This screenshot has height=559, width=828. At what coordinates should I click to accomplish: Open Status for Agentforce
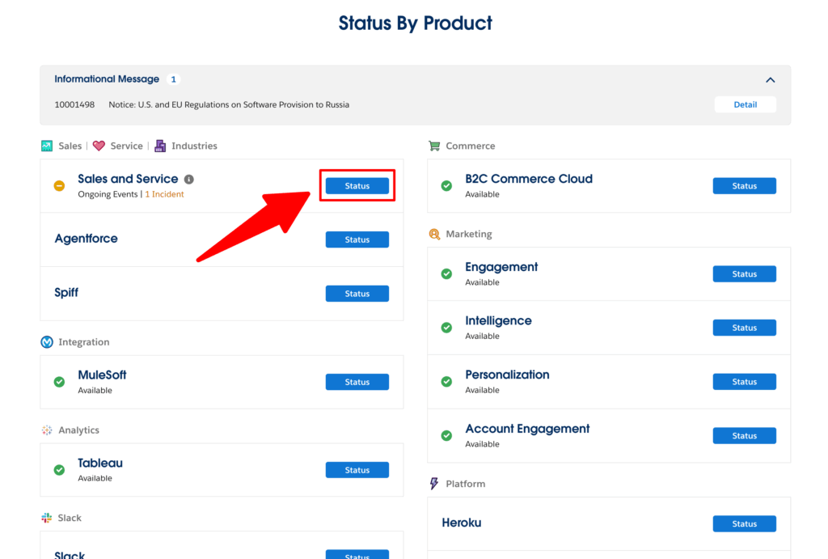point(357,239)
